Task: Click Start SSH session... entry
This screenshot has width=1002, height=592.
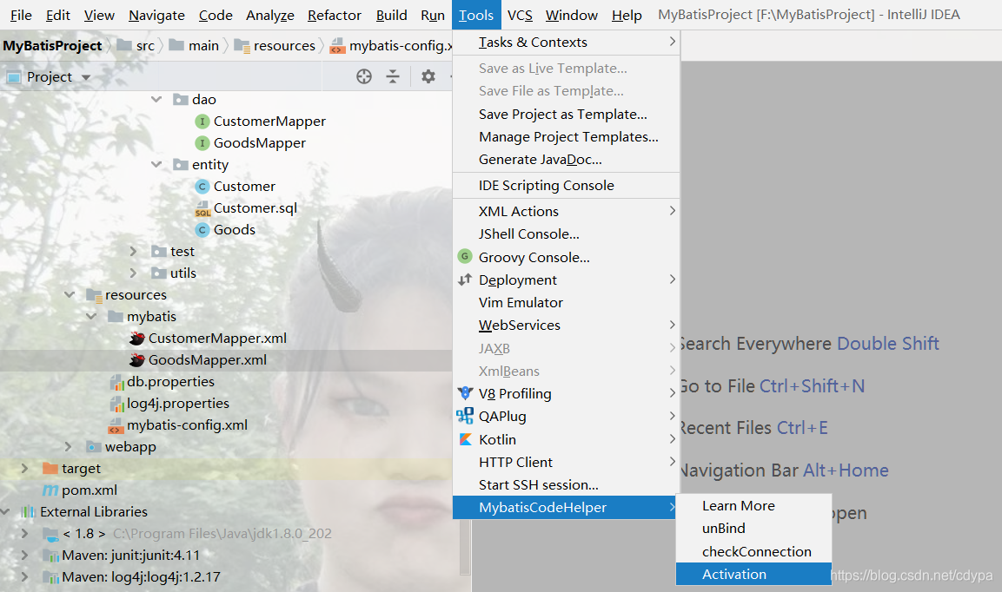Action: click(567, 484)
